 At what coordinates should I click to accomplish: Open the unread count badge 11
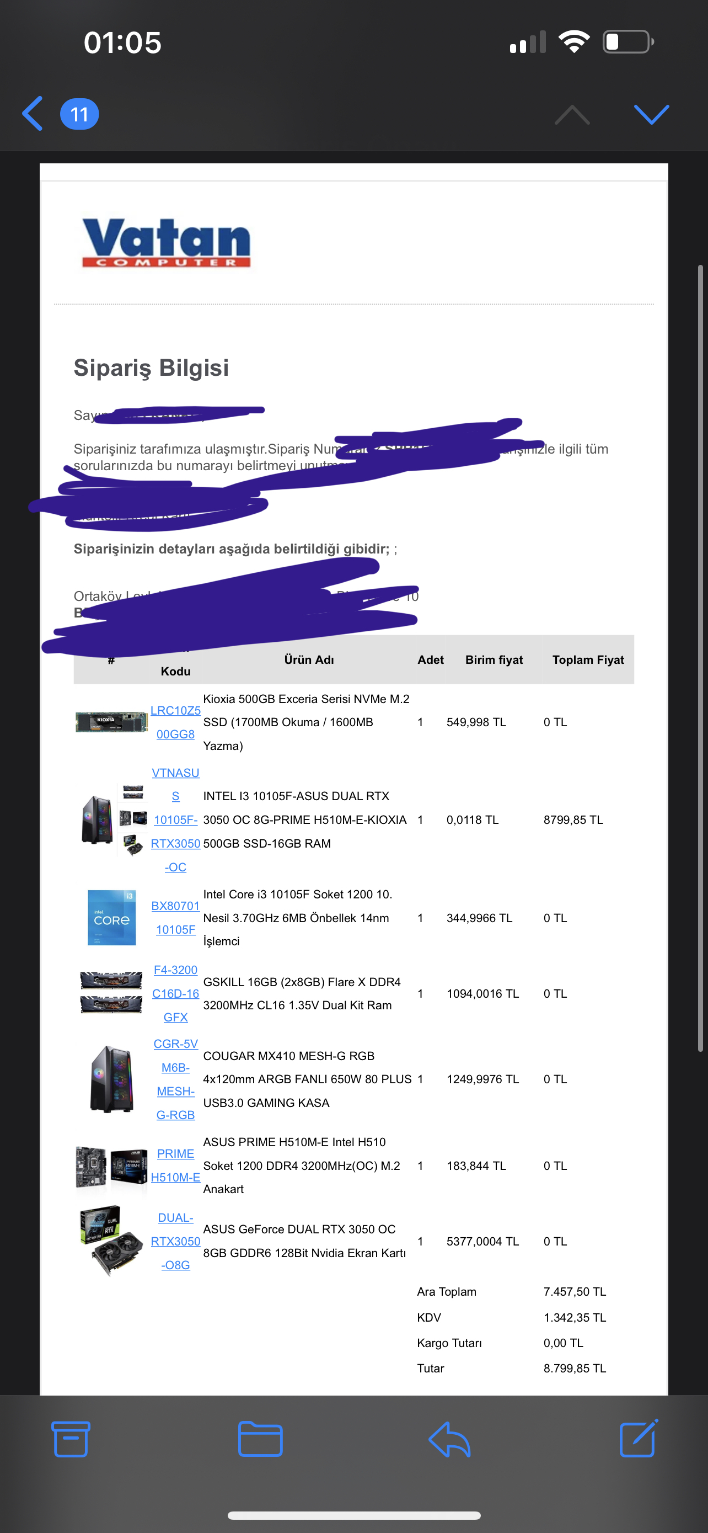point(79,114)
